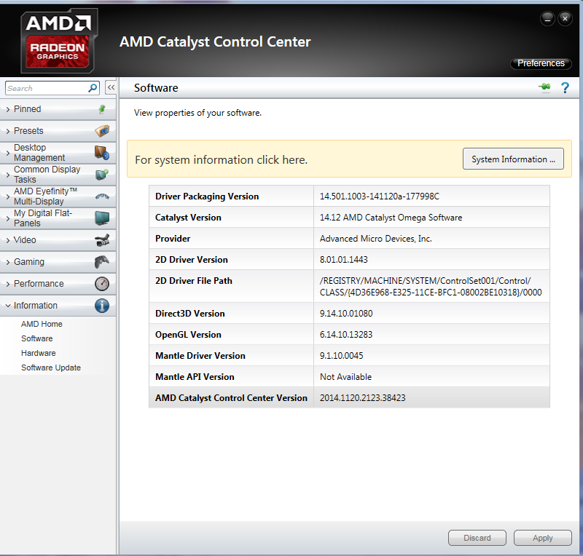Expand AMD Eyefinity Multi-Display section
Viewport: 583px width, 556px height.
coord(58,196)
